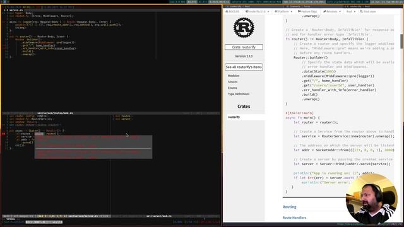Click 'Router::builder()' in the docs code example
Image resolution: width=404 pixels, height=227 pixels.
(311, 57)
